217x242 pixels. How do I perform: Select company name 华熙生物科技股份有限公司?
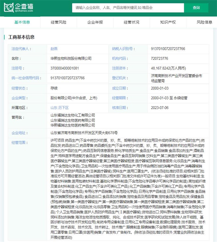tap(71, 59)
